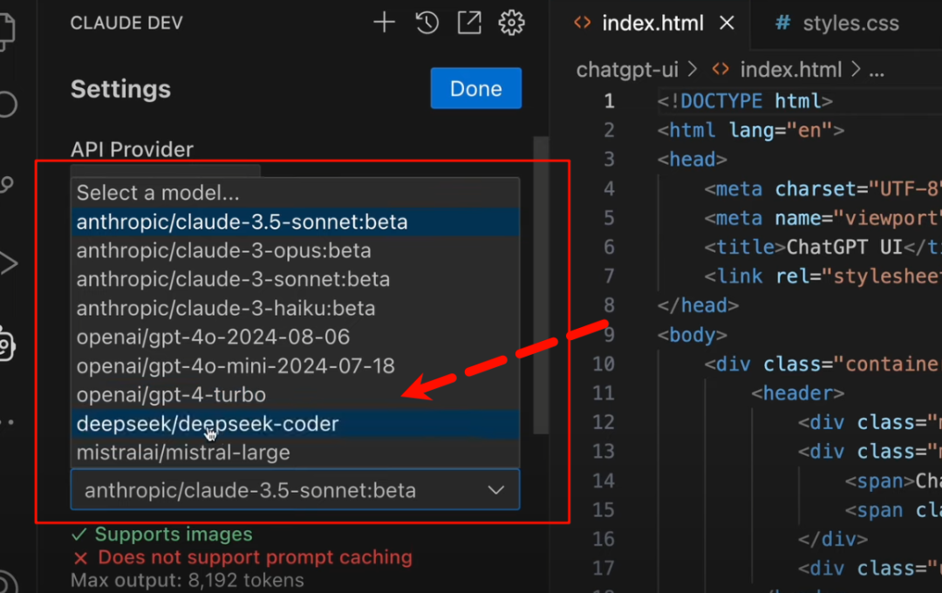Screen dimensions: 942x593
Task: Click the chatgpt-ui breadcrumb folder
Action: tap(627, 70)
